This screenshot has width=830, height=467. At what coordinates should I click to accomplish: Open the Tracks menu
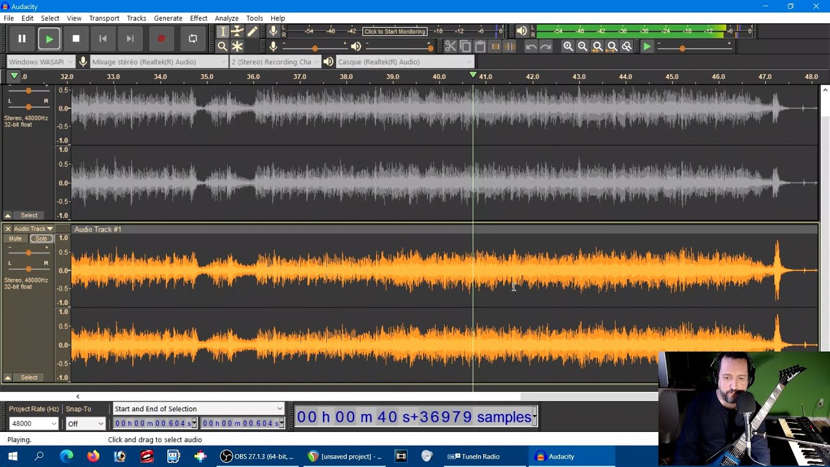coord(136,18)
